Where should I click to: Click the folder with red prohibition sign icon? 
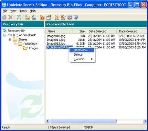pos(42,17)
